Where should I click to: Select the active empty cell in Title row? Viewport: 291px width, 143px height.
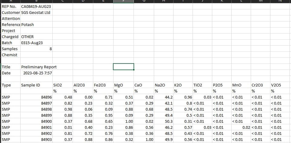(x=124, y=67)
